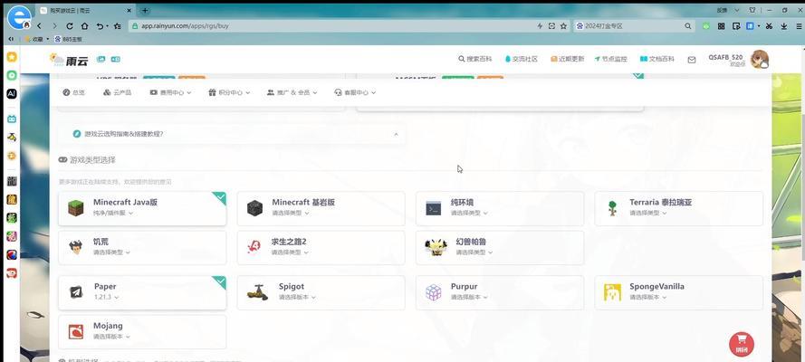Open the 885主要 bookmark

68,39
